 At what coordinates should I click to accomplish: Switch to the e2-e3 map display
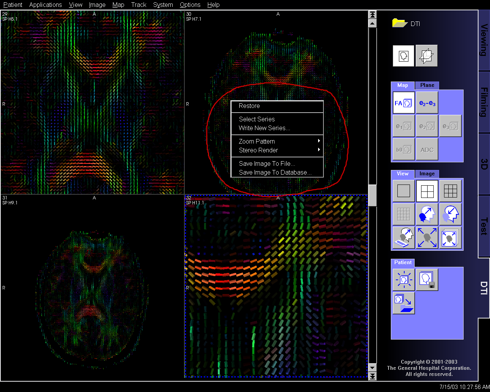pos(427,103)
